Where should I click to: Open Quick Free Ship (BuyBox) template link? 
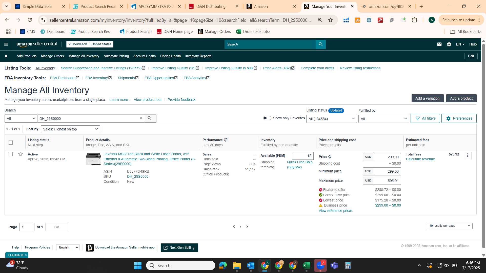[x=300, y=165]
